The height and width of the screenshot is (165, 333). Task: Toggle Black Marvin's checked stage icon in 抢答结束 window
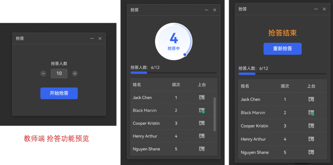pos(311,113)
